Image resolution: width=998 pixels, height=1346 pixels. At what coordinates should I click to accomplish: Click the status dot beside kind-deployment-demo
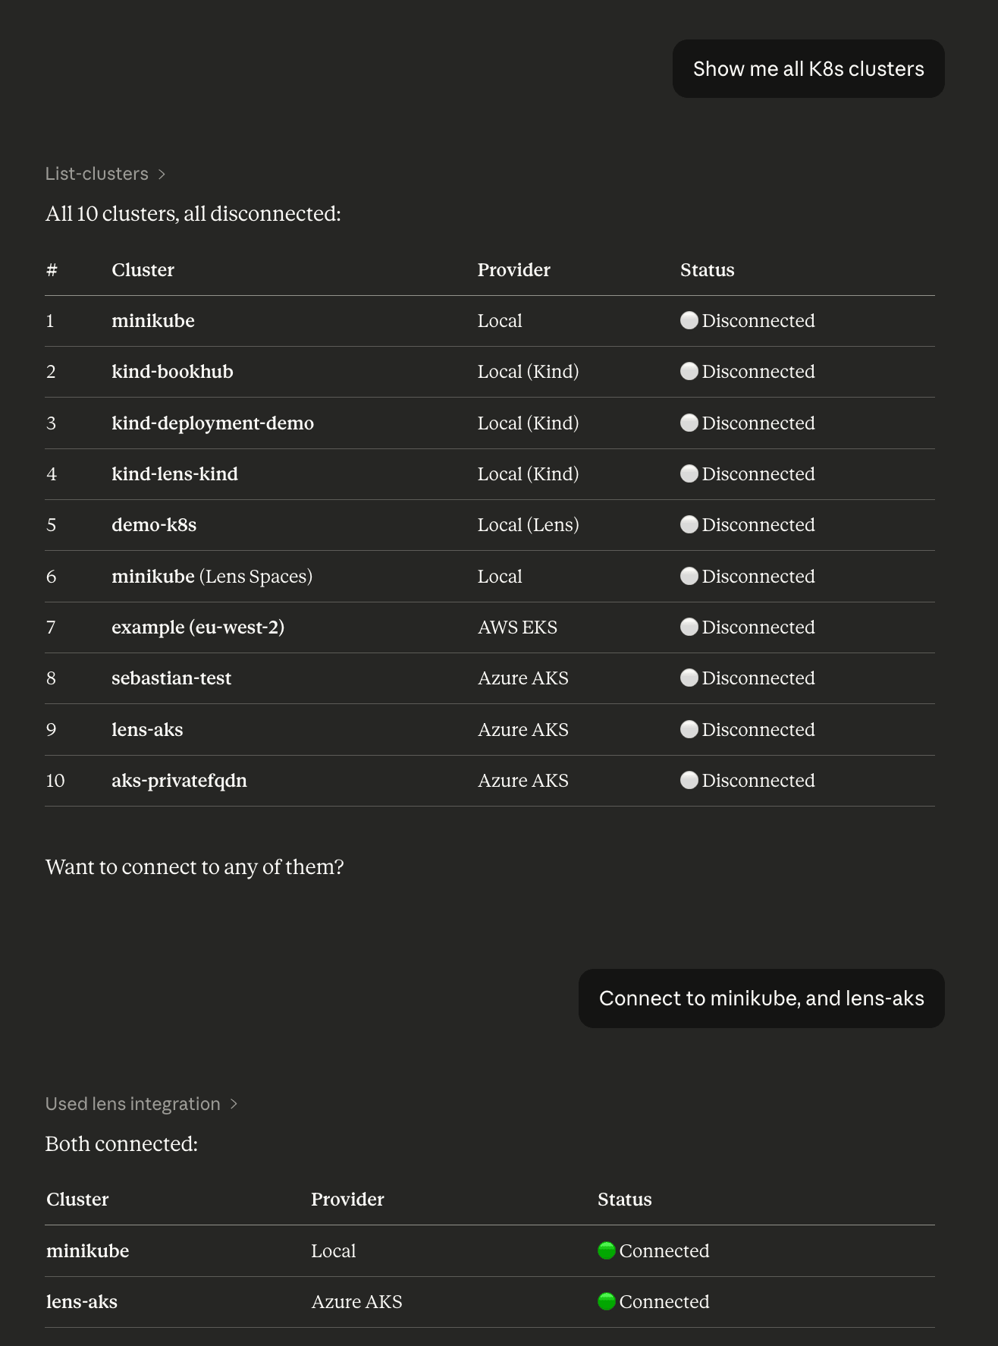point(689,423)
